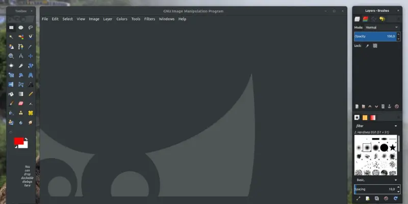Click the Opacity slider

pyautogui.click(x=375, y=36)
